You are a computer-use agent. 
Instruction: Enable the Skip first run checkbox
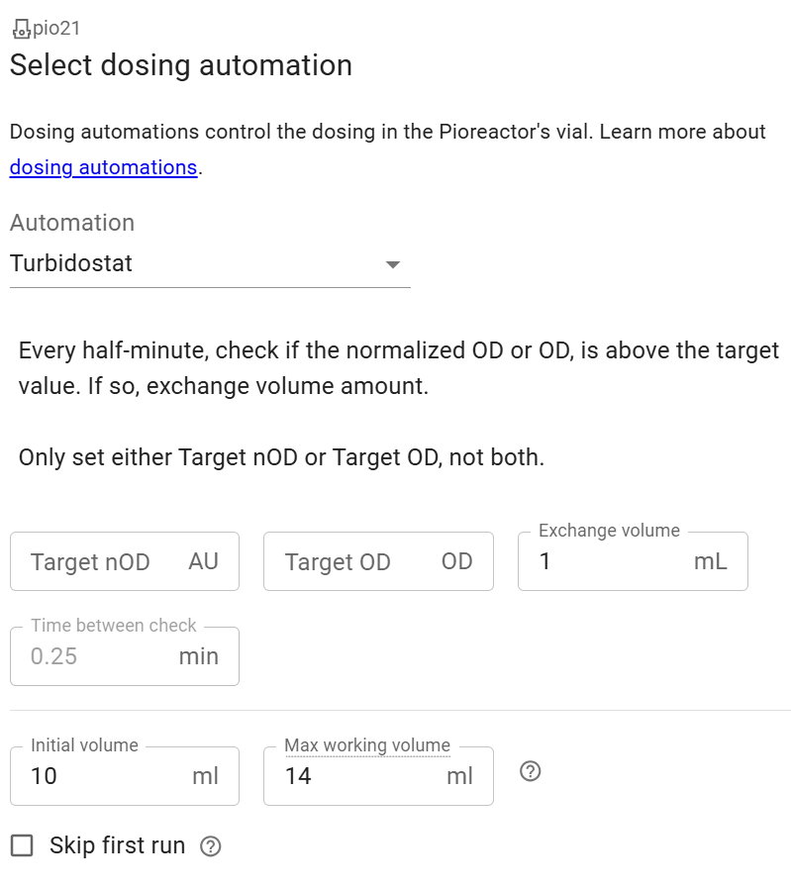[22, 845]
